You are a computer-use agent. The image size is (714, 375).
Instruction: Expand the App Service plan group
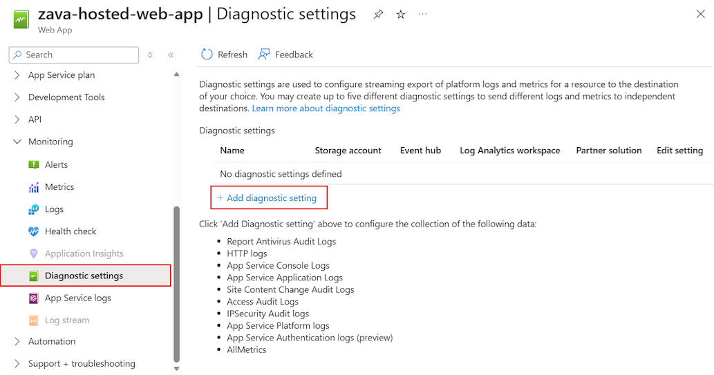(17, 75)
